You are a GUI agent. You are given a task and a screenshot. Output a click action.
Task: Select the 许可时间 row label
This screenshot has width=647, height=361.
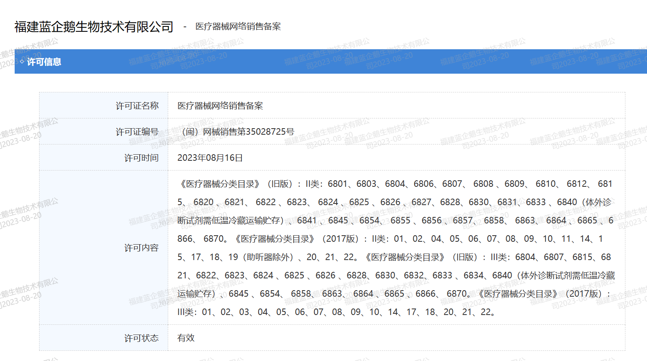click(x=141, y=158)
